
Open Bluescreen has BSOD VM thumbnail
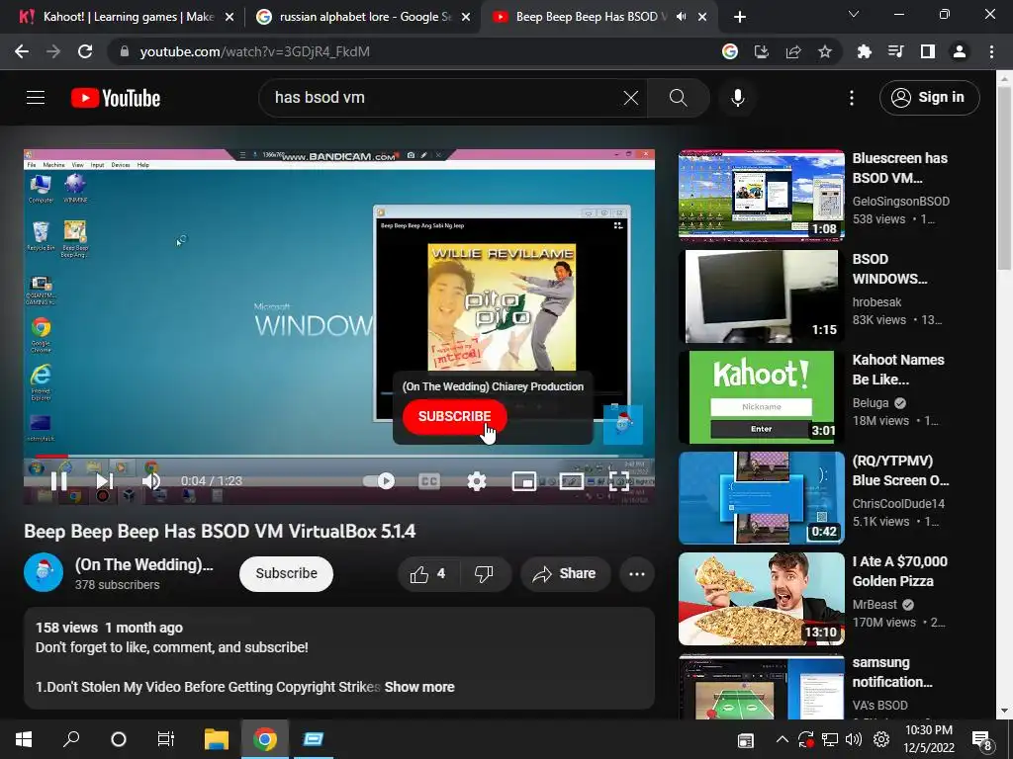[761, 196]
